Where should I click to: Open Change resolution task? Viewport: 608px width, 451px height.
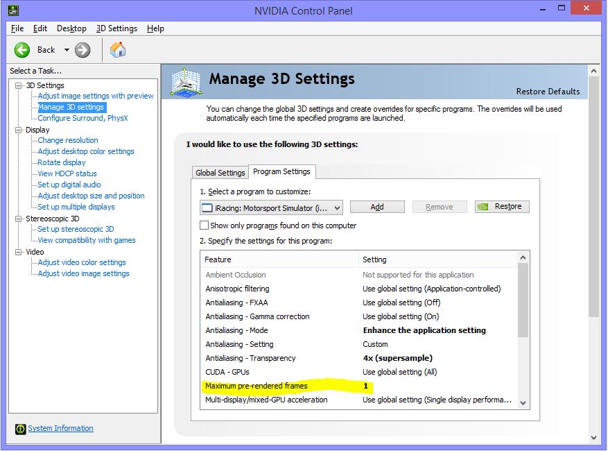coord(68,140)
